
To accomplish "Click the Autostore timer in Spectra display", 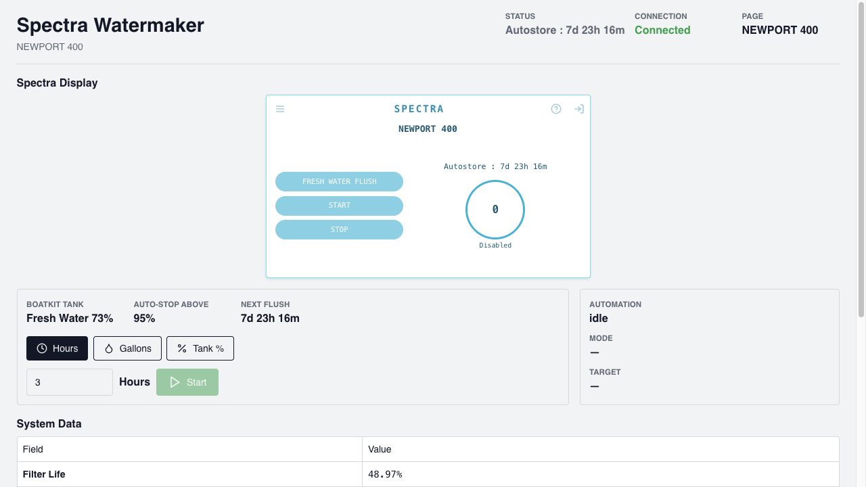I will pyautogui.click(x=495, y=166).
